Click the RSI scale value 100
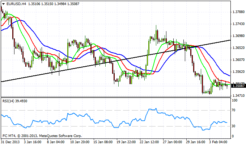The width and height of the screenshot is (246, 145). (234, 100)
